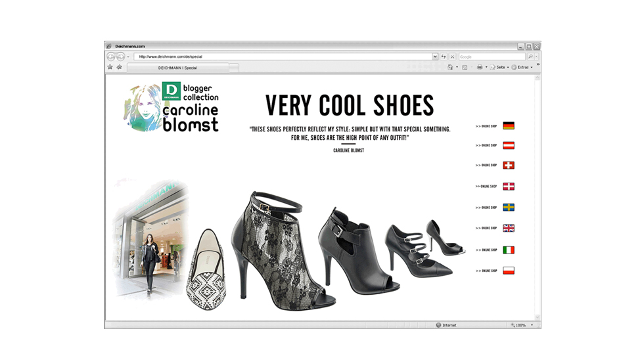Click the Deichmann D logo

[x=172, y=91]
